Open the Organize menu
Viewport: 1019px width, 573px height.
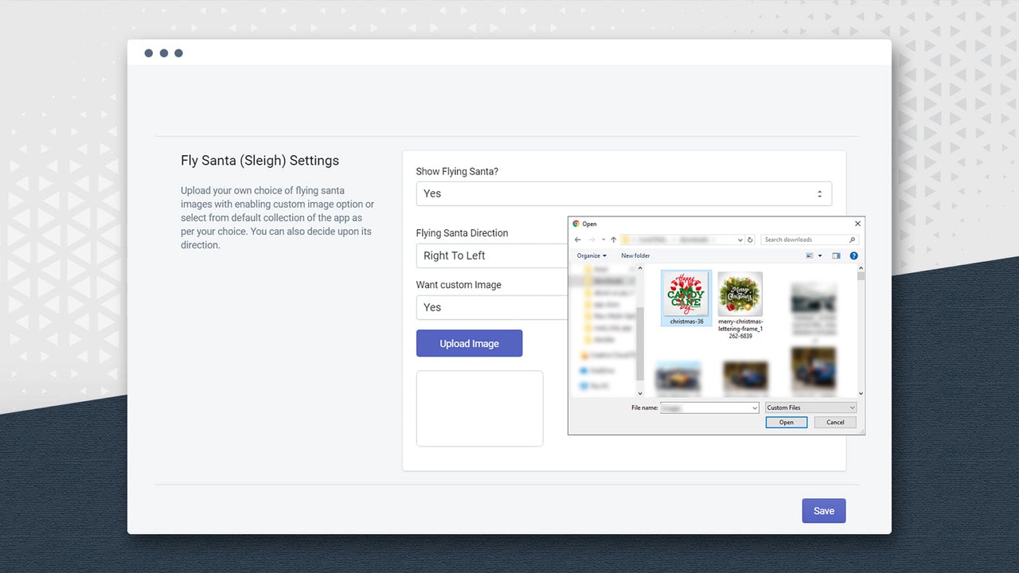coord(591,255)
